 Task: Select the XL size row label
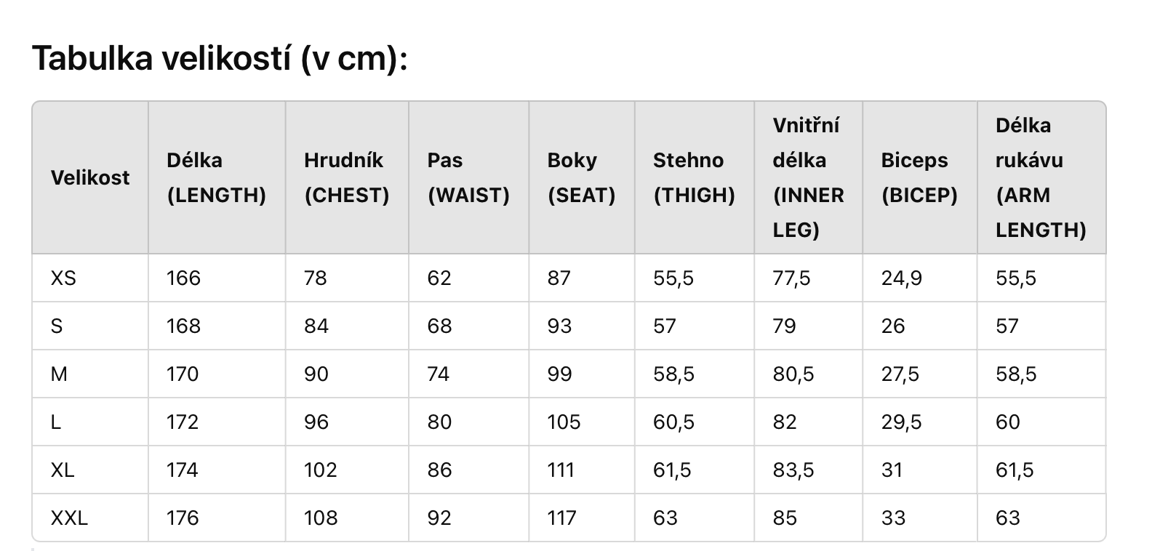click(x=63, y=470)
